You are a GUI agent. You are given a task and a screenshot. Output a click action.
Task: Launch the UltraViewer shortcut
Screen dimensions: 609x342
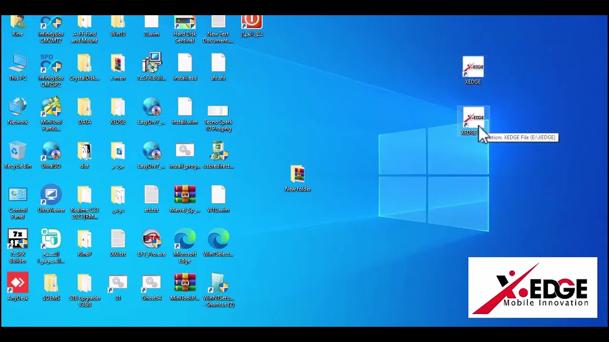click(51, 199)
